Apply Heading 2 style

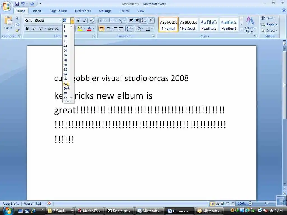229,25
